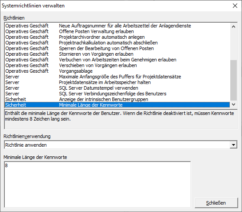The width and height of the screenshot is (242, 212).
Task: Select policy Projektnachkalkulation automatisch abschließen
Action: pos(117,43)
